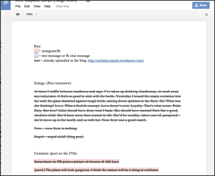Image resolution: width=215 pixels, height=176 pixels.
Task: Open the Google Docs home icon
Action: point(6,5)
